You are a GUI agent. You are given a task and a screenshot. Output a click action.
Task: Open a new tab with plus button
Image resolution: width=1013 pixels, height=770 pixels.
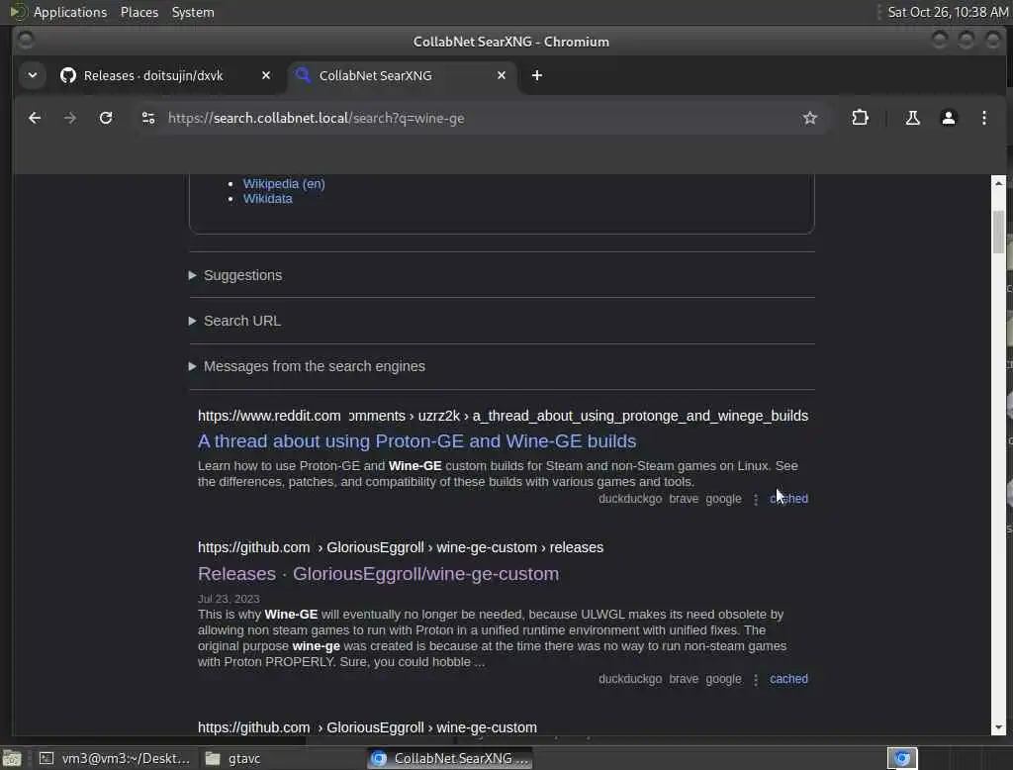pyautogui.click(x=536, y=75)
